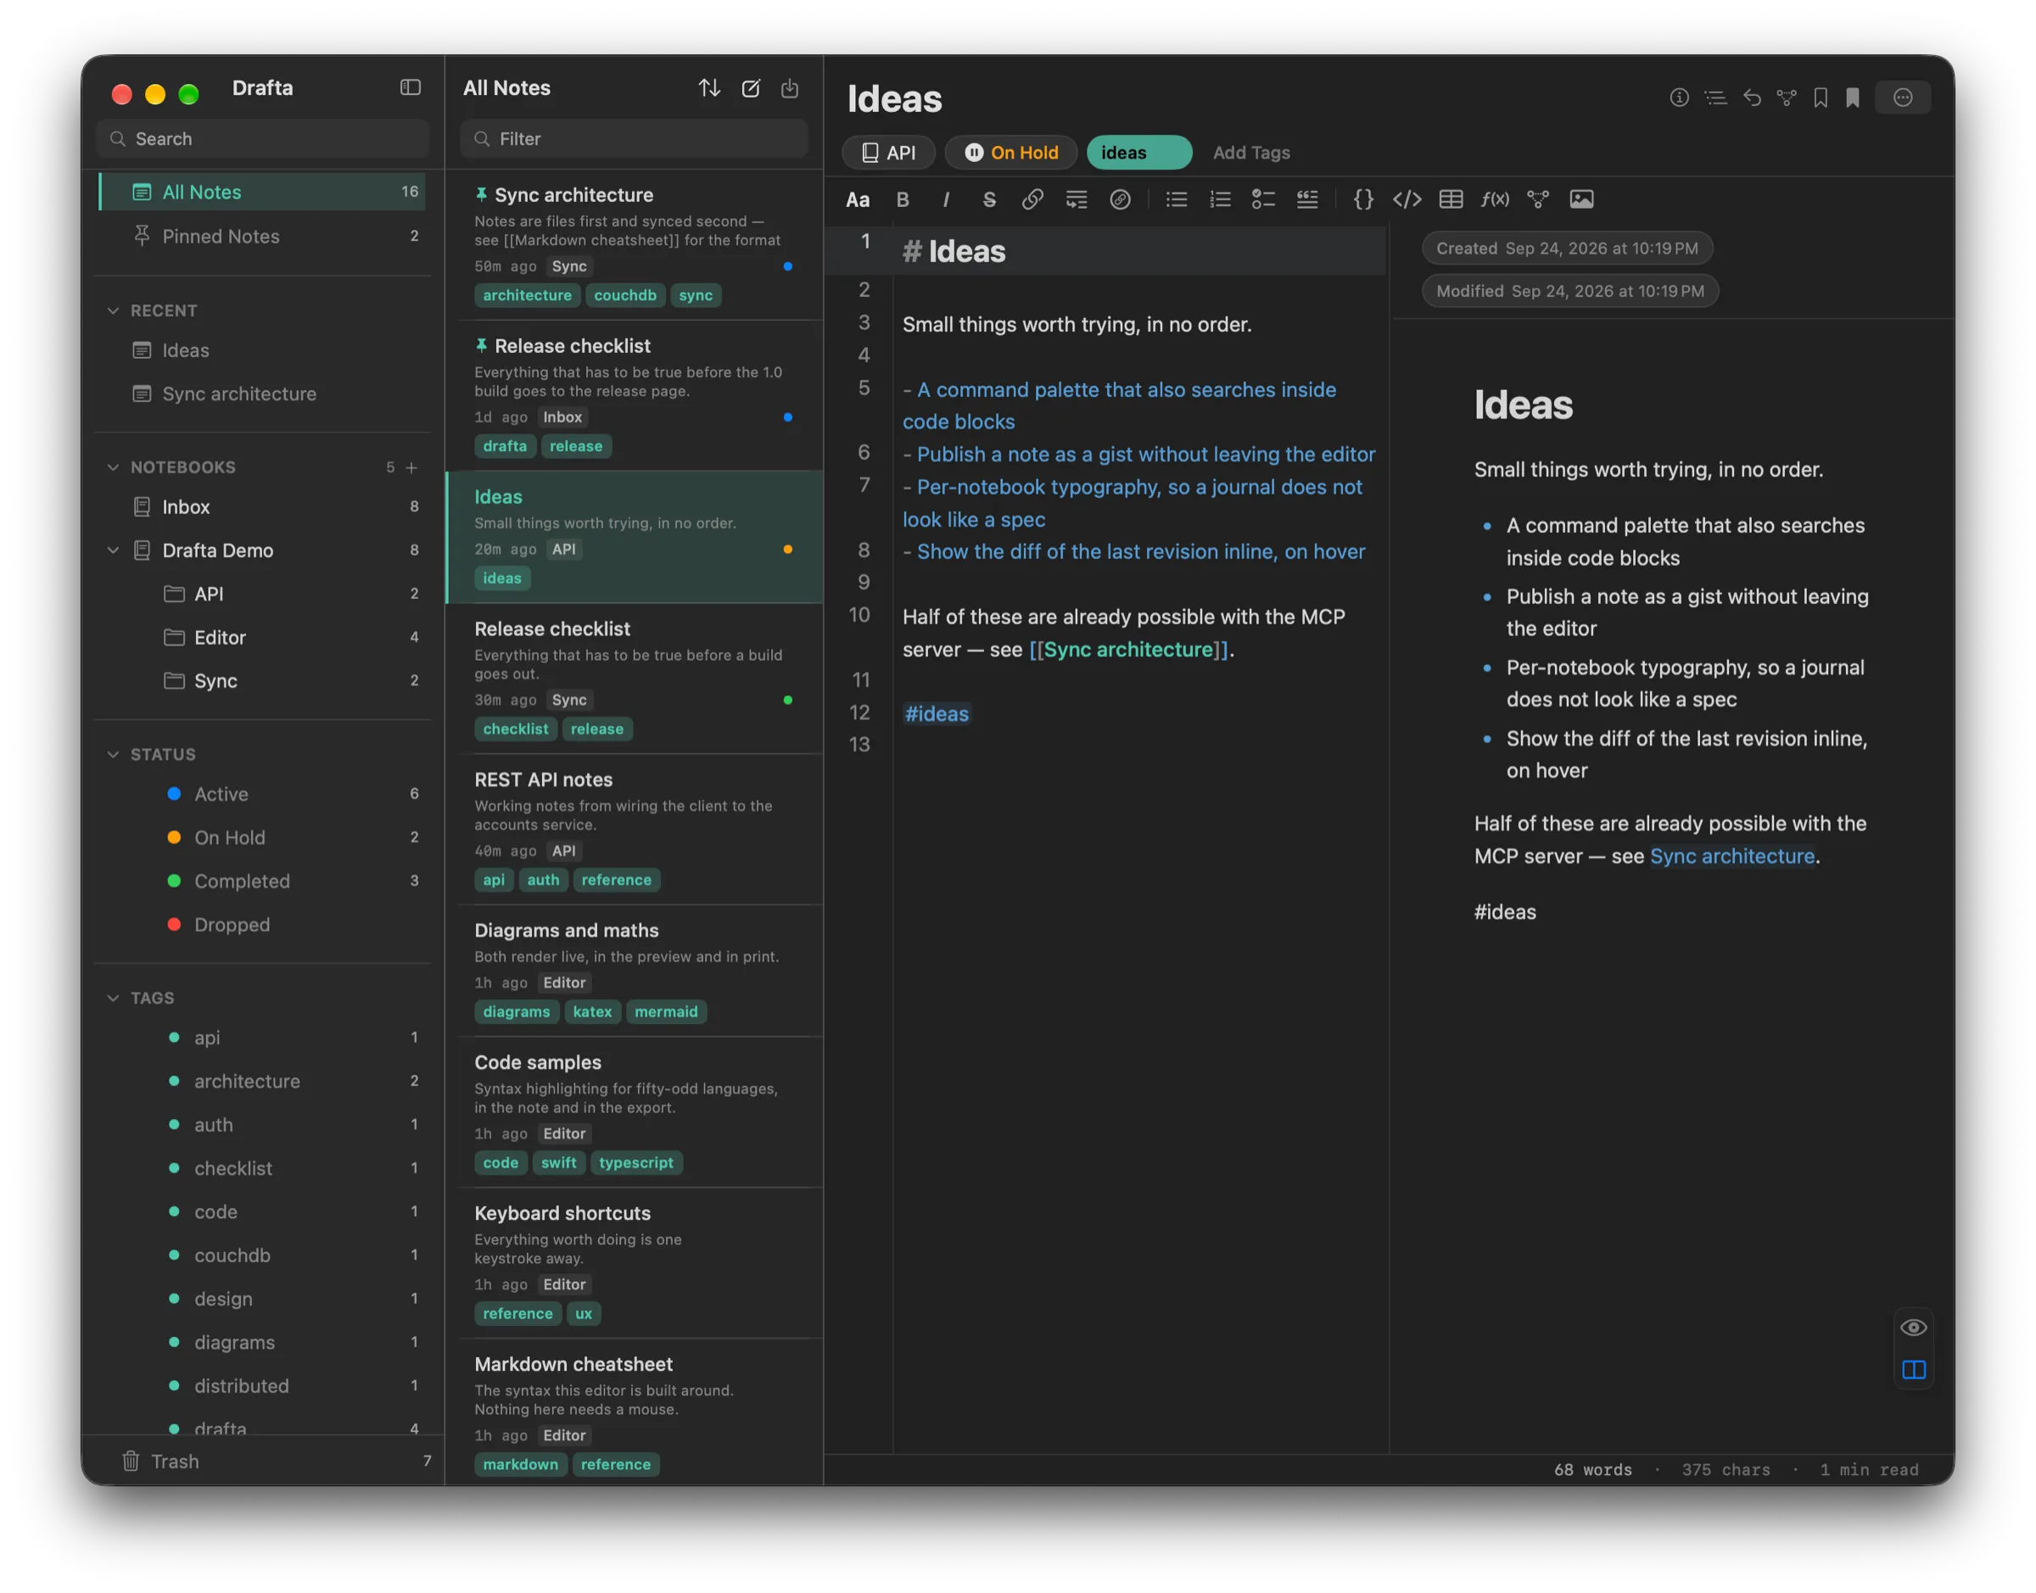The image size is (2036, 1593).
Task: Insert a table
Action: coord(1451,199)
